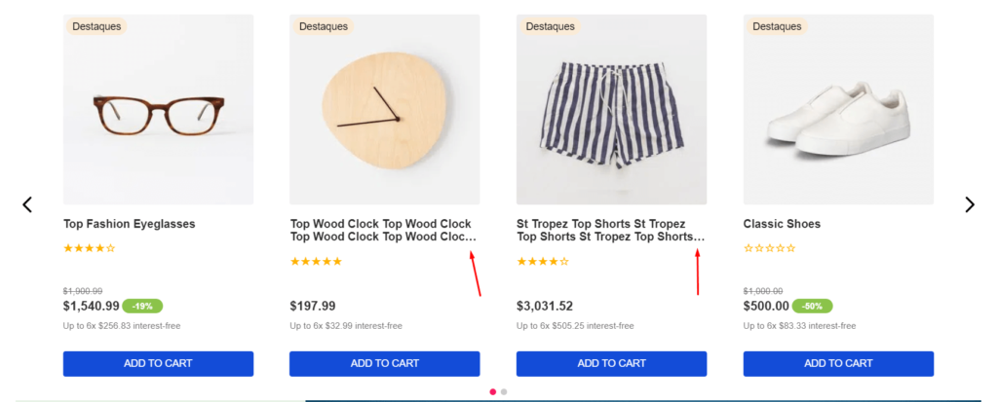Viewport: 998px width, 402px height.
Task: Click the -50% discount badge
Action: (x=812, y=306)
